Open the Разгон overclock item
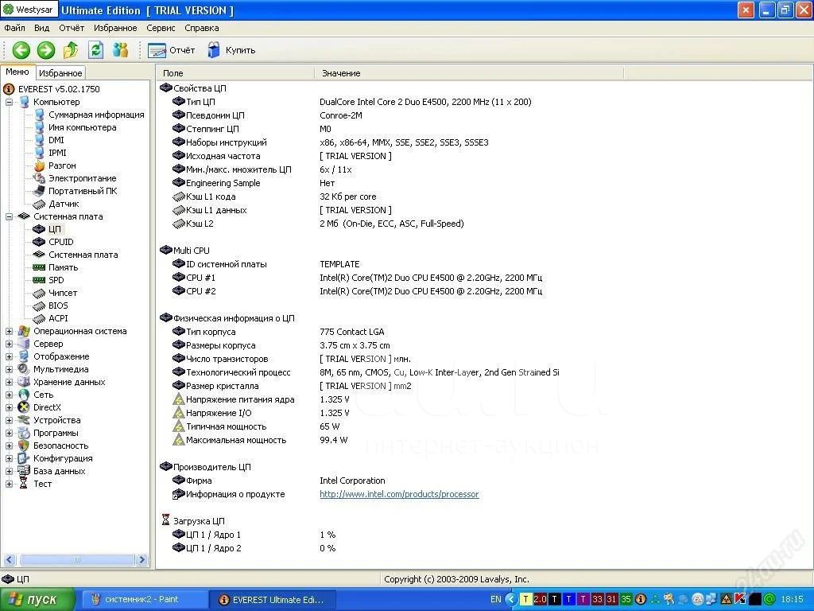814x611 pixels. pyautogui.click(x=62, y=165)
